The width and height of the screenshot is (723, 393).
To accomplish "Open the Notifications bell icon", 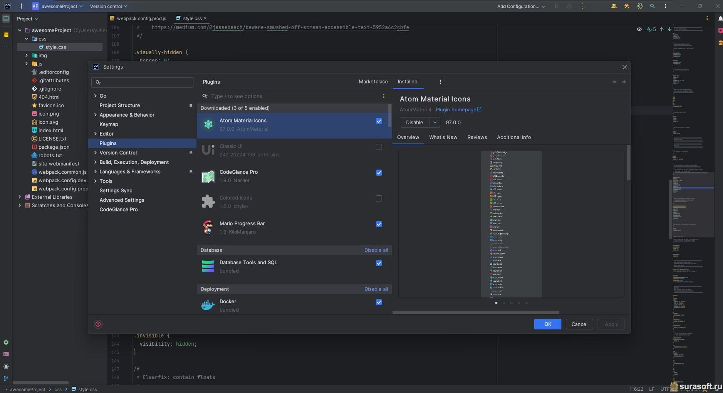I will [x=720, y=18].
